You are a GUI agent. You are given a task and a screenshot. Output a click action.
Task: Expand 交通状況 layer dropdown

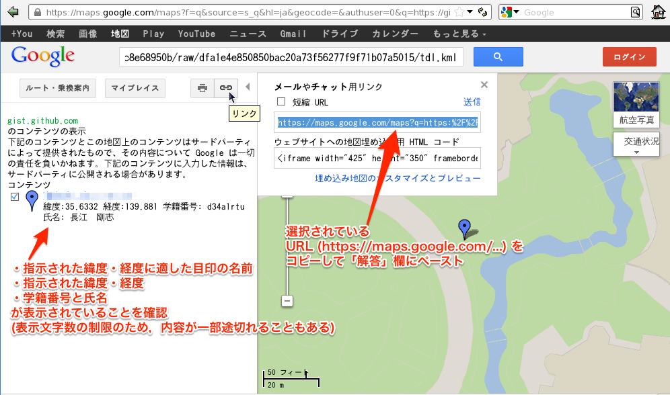tap(636, 144)
